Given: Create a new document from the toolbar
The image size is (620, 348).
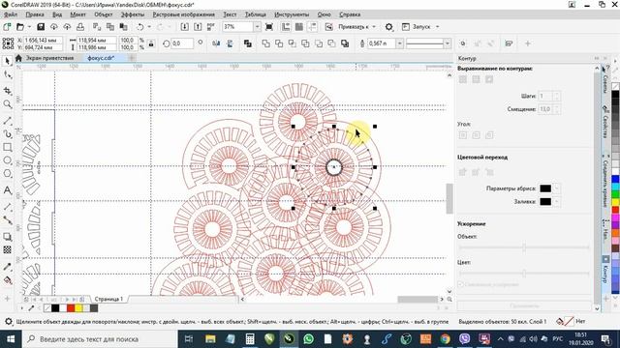Looking at the screenshot, I should tap(7, 27).
